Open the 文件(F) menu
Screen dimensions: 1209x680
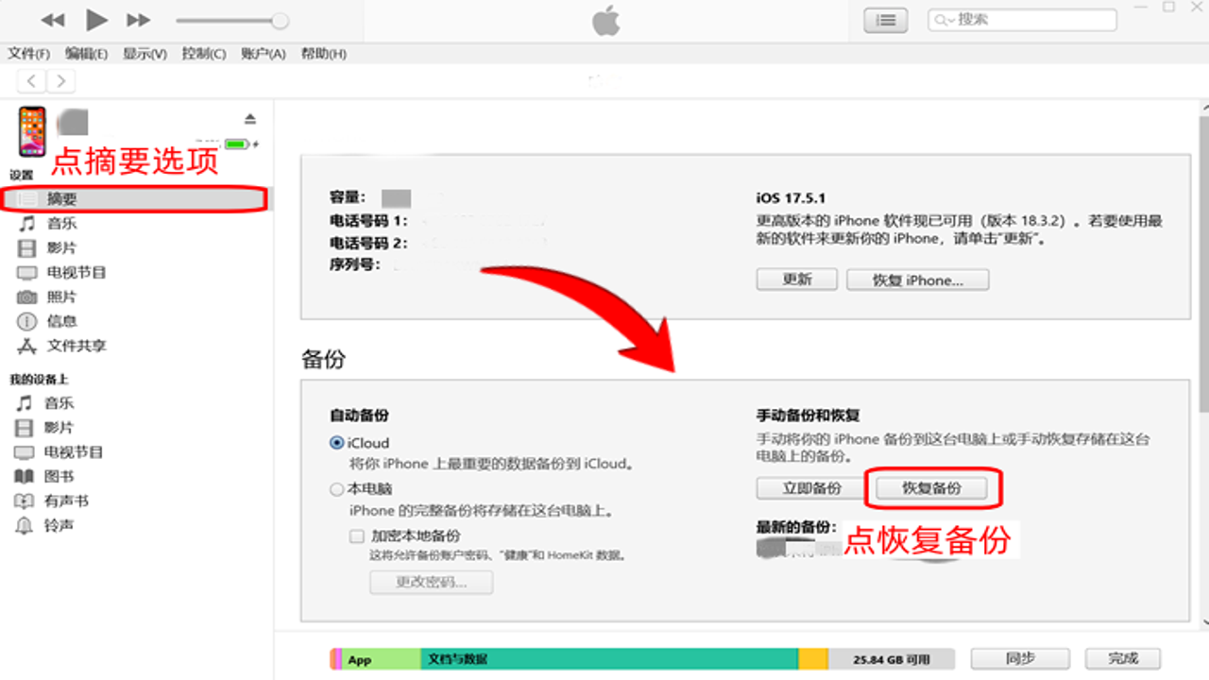click(29, 54)
